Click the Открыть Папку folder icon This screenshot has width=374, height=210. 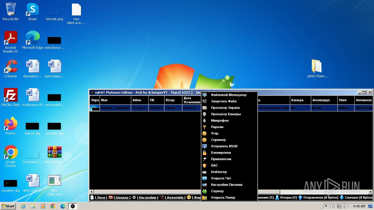205,197
